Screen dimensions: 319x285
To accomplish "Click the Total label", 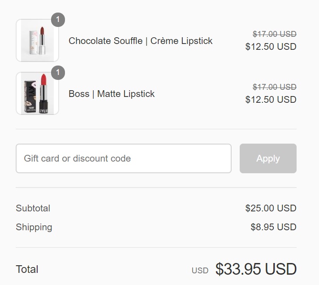I will (x=27, y=269).
